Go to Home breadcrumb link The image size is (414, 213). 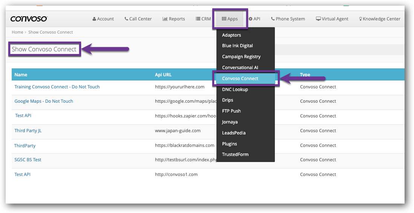point(17,32)
